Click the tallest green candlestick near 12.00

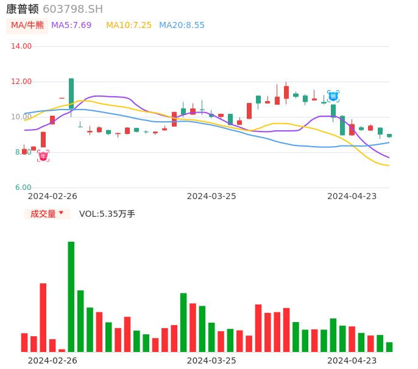[x=71, y=93]
